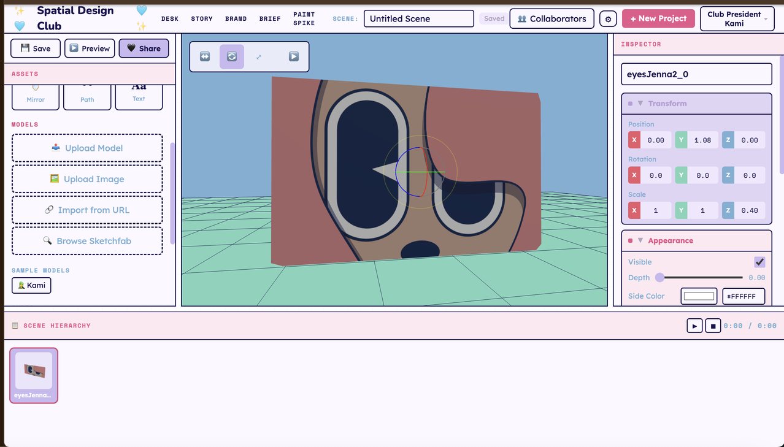Select the eyesJenna thumbnail in Scene Hierarchy
Image resolution: width=784 pixels, height=447 pixels.
[x=34, y=375]
